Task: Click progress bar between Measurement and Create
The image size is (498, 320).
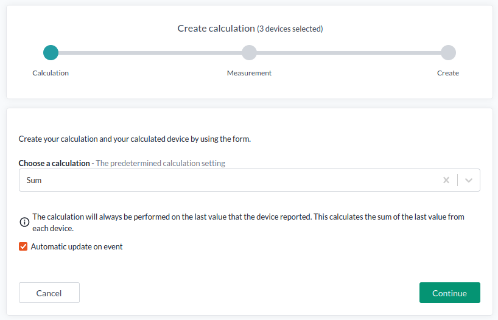Action: (348, 53)
